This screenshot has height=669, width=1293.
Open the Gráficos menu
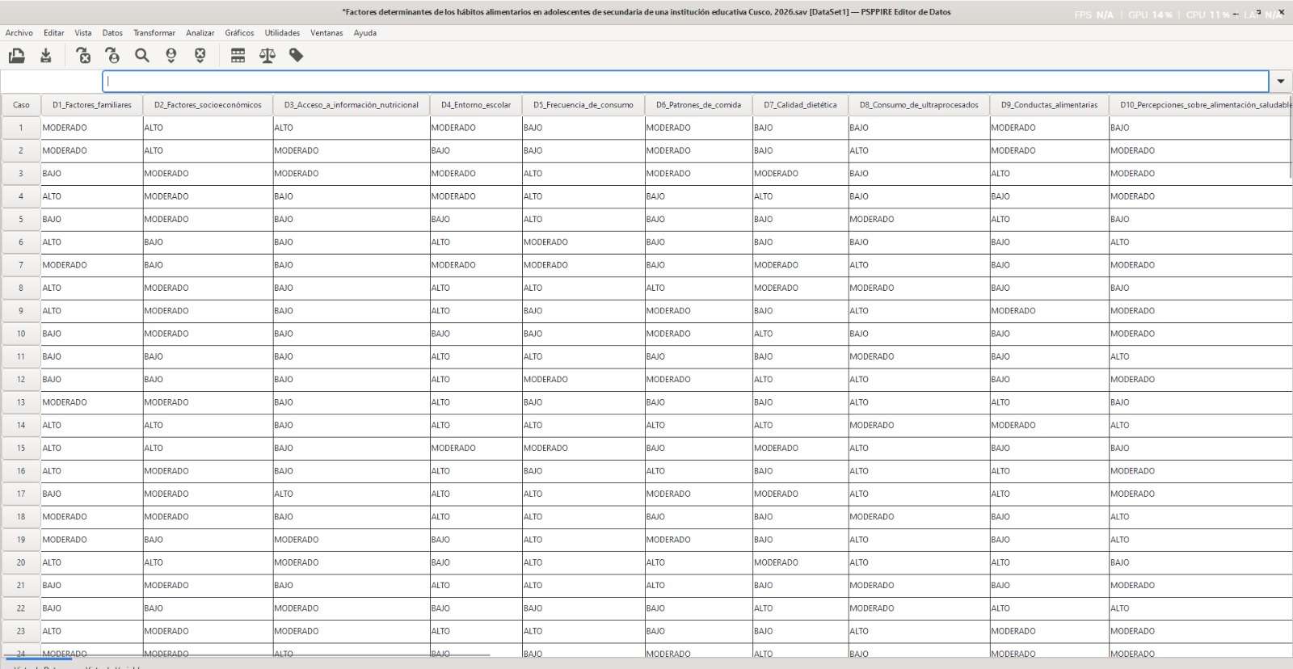239,33
